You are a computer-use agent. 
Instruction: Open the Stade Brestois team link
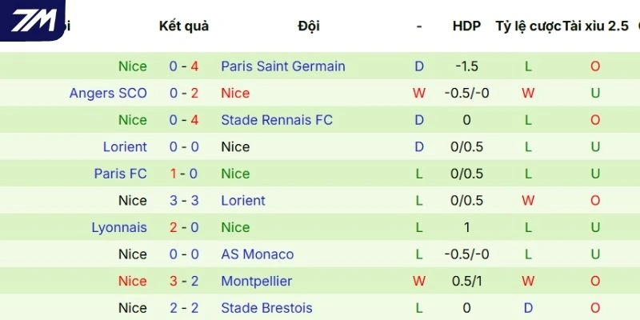[266, 308]
